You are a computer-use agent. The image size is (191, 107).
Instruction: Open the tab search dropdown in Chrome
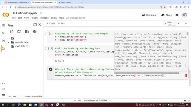[x=2, y=2]
